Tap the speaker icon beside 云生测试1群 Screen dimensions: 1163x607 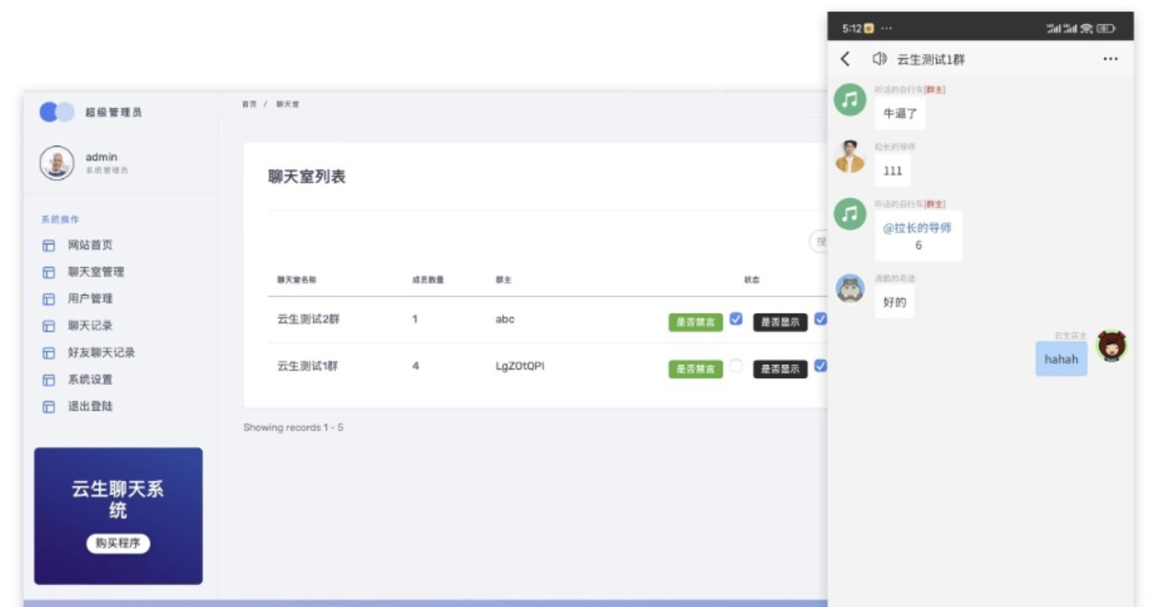click(879, 59)
